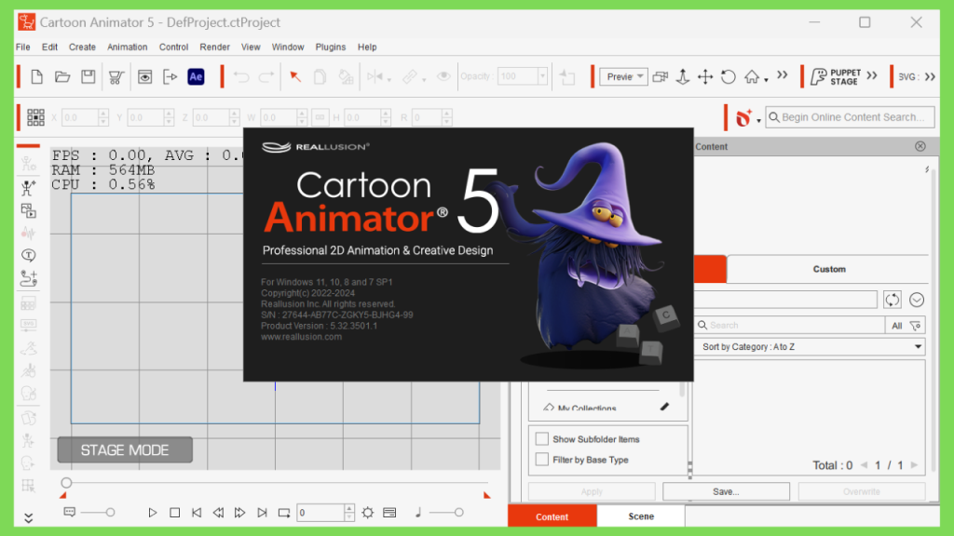
Task: Open timeline settings gear icon
Action: pos(367,513)
